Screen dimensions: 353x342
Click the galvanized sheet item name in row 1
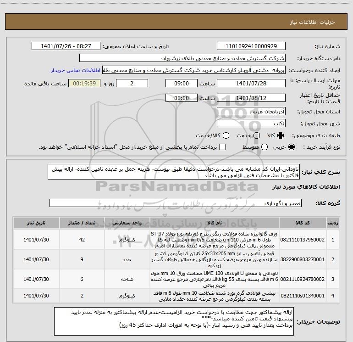click(215, 240)
